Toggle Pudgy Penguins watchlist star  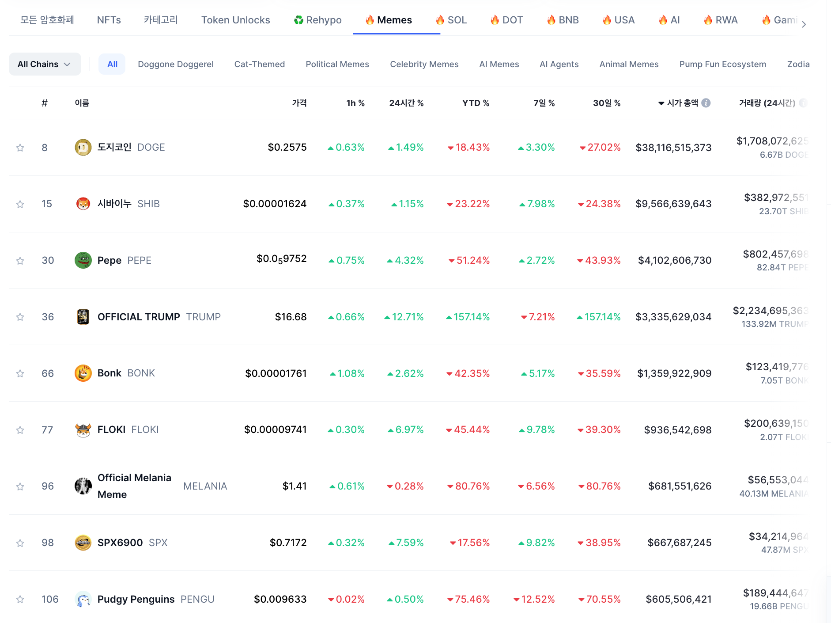click(20, 599)
